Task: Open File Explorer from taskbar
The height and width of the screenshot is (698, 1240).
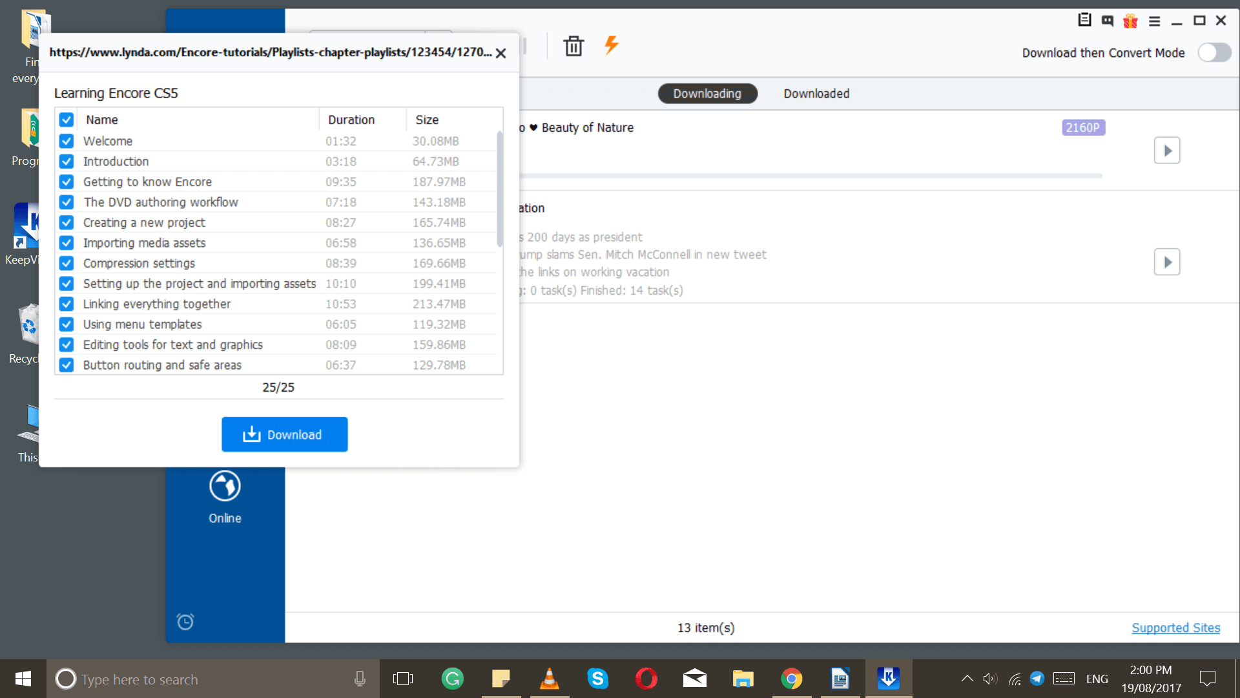Action: click(743, 679)
